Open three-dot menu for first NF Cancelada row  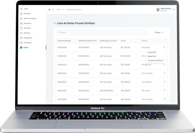point(164,73)
